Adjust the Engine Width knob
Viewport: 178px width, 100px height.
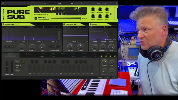(42, 46)
